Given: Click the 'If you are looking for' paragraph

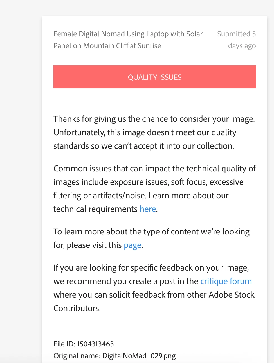Looking at the screenshot, I should 154,288.
